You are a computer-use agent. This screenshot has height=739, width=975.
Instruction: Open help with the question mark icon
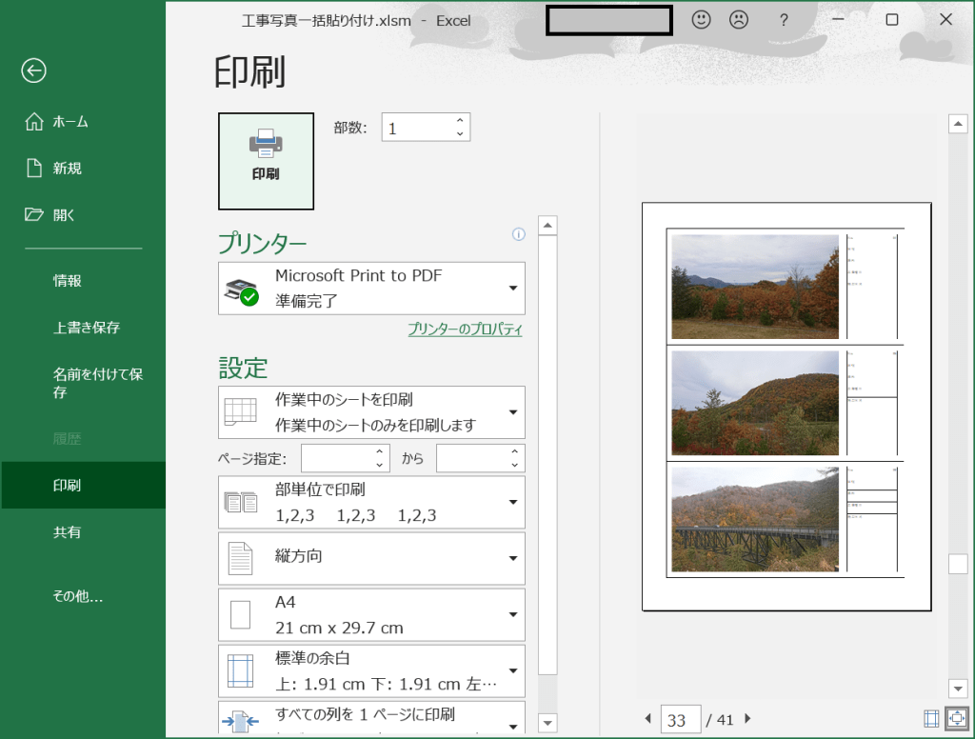(x=784, y=20)
